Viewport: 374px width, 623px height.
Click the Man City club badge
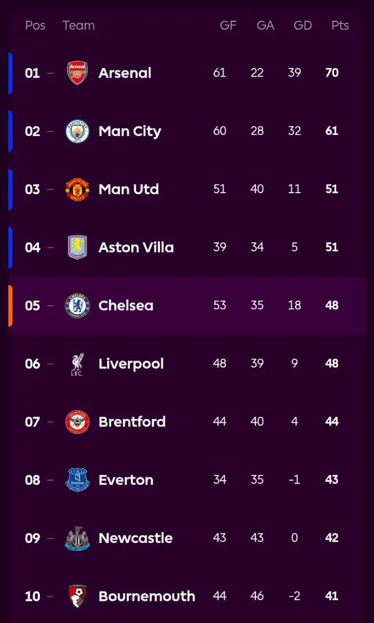point(77,131)
